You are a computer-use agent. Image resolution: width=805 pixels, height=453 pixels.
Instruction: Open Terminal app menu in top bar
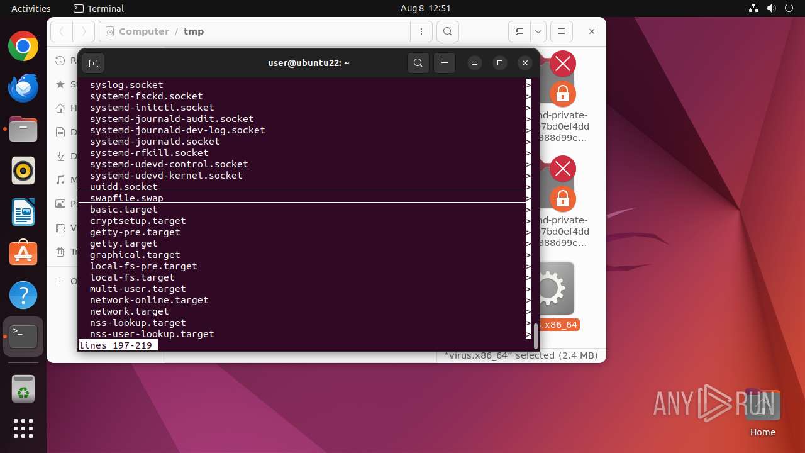click(99, 8)
